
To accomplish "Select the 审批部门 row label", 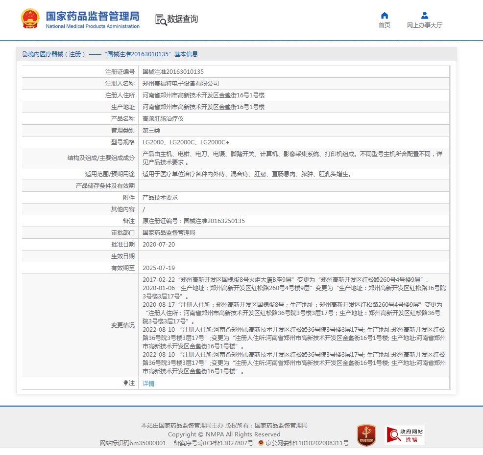I will [x=123, y=232].
